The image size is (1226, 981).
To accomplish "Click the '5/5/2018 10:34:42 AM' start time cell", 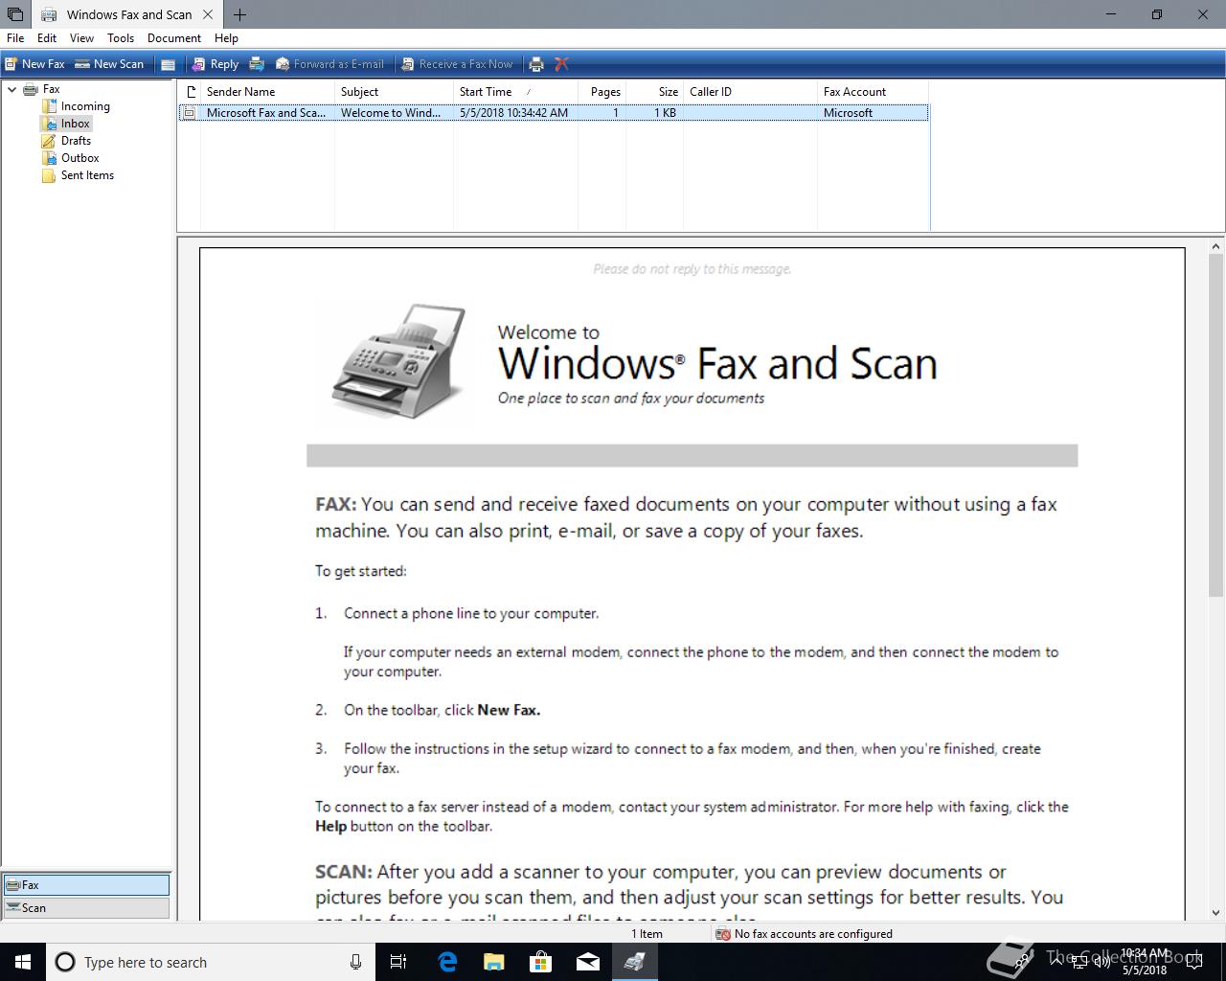I will [x=513, y=113].
